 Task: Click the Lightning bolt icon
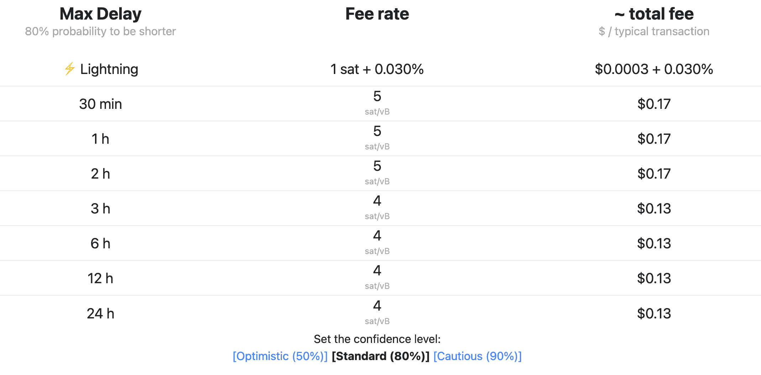69,69
